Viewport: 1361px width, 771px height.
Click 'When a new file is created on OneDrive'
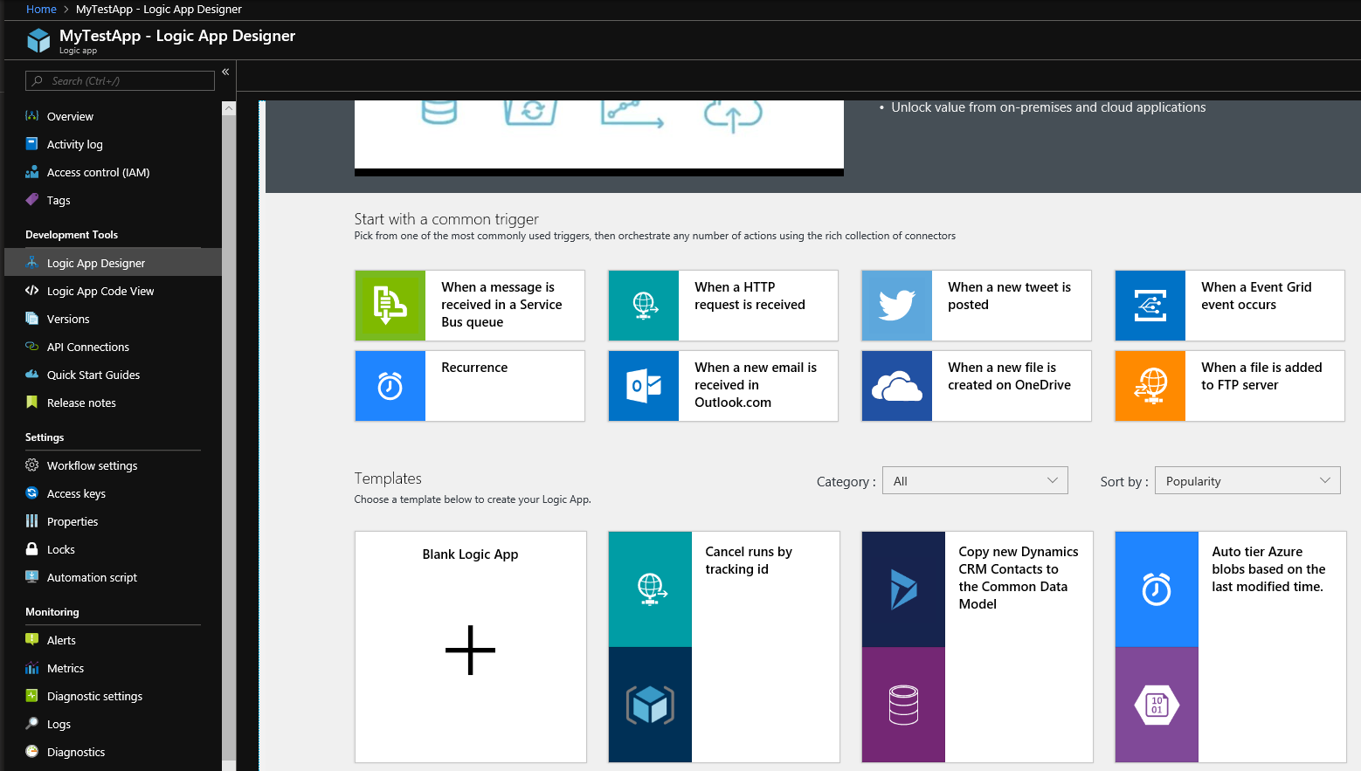[x=1009, y=376]
